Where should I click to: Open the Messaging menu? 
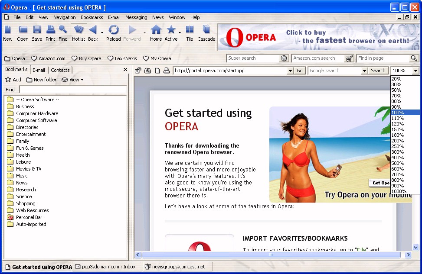[x=136, y=17]
